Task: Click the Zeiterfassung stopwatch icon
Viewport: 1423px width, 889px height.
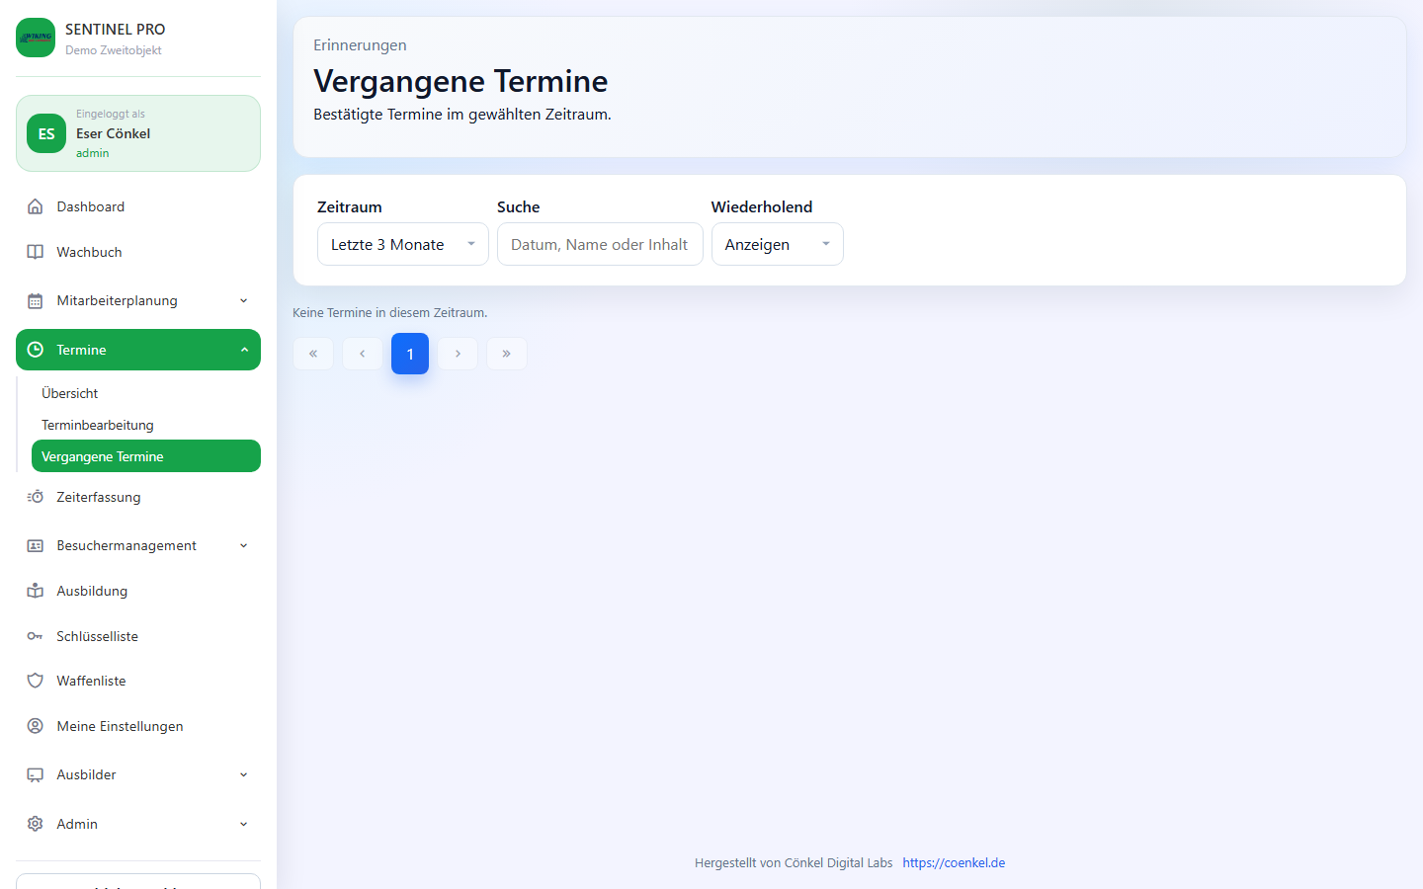Action: click(x=36, y=497)
